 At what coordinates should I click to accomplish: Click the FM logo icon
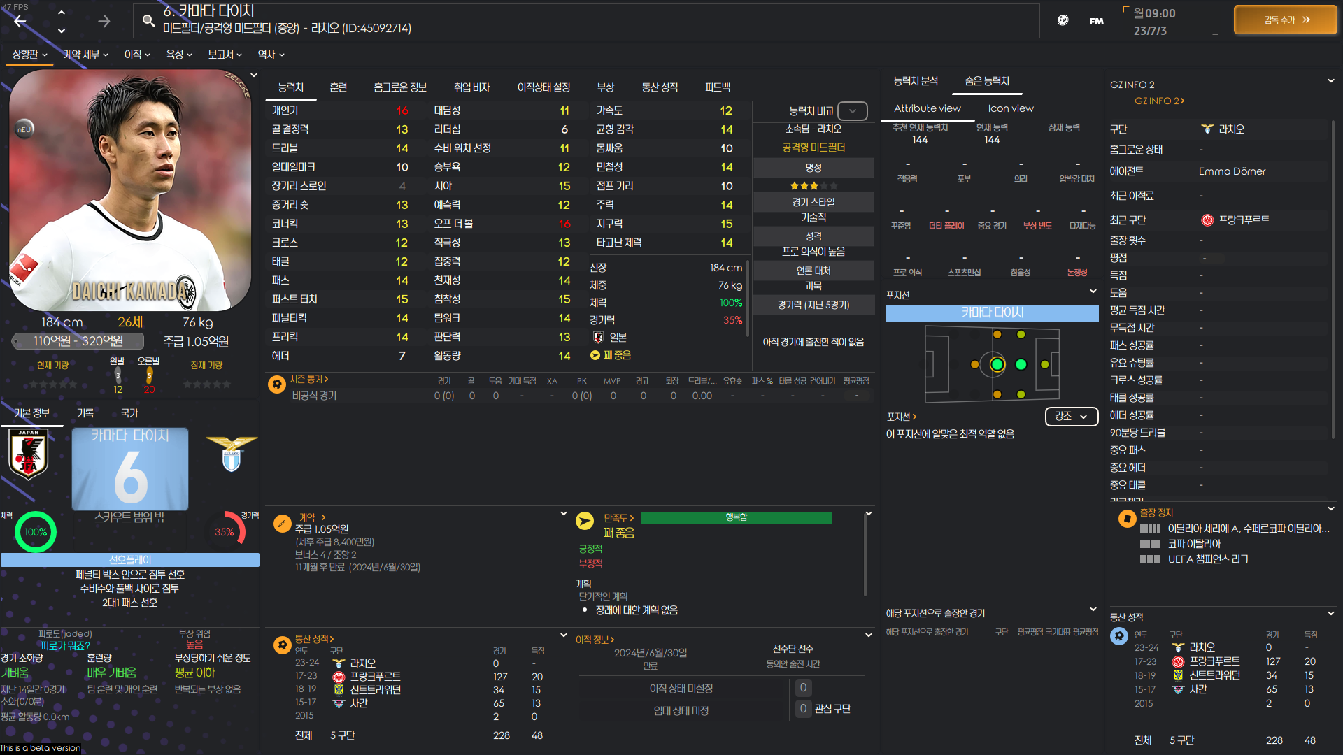point(1096,21)
